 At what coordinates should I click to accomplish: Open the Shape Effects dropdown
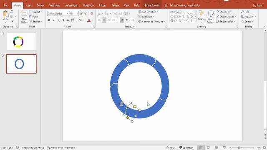coord(226,22)
